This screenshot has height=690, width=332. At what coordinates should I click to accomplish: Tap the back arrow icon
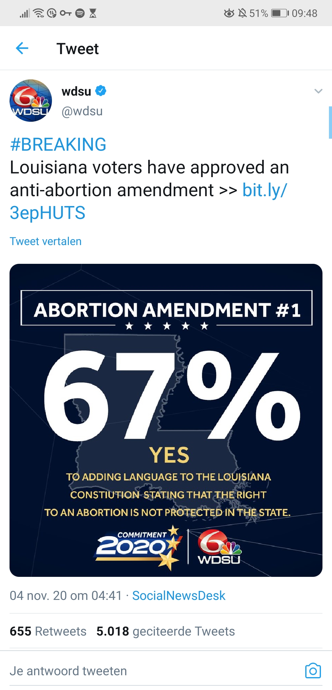tap(22, 48)
